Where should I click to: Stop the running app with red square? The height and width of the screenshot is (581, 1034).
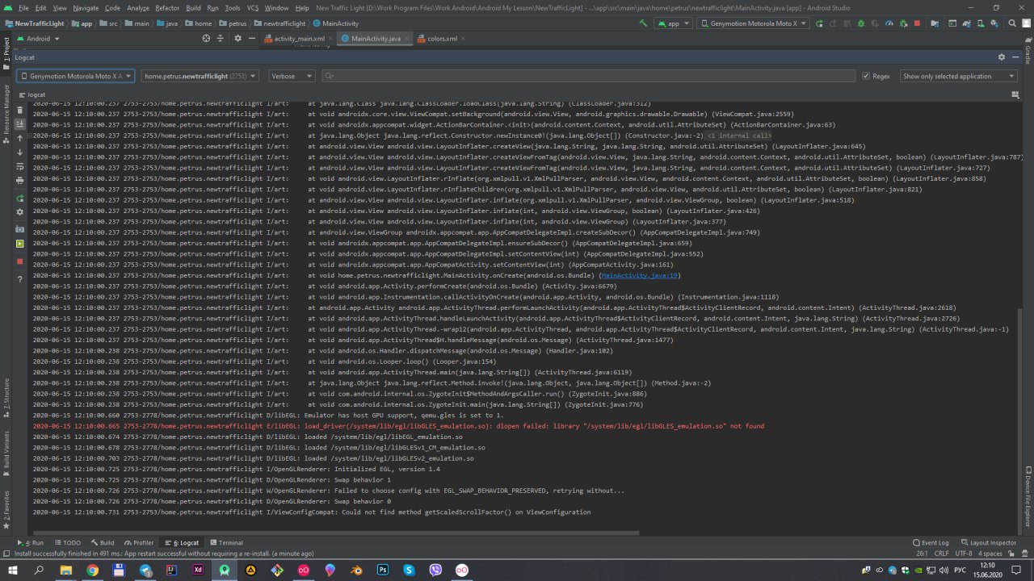click(x=917, y=23)
